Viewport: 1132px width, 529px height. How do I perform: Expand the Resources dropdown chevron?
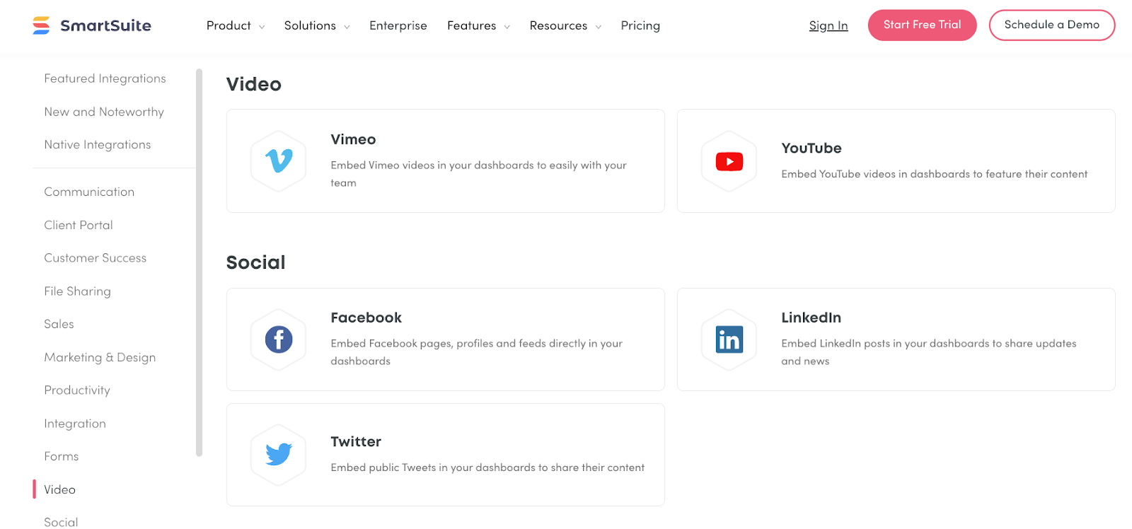pos(598,27)
